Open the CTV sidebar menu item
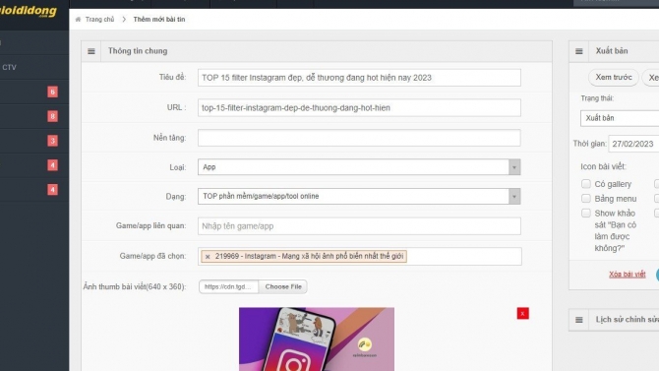This screenshot has width=659, height=371. [34, 67]
